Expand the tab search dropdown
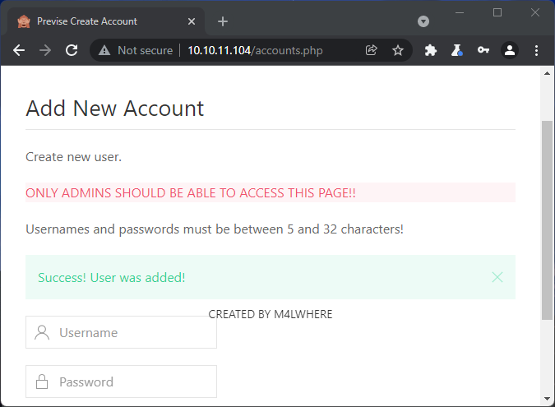555x407 pixels. click(423, 21)
